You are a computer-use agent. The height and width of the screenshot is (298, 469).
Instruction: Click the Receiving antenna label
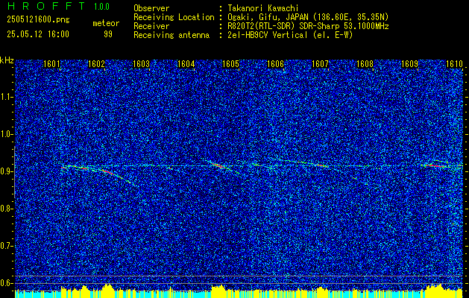(x=171, y=35)
